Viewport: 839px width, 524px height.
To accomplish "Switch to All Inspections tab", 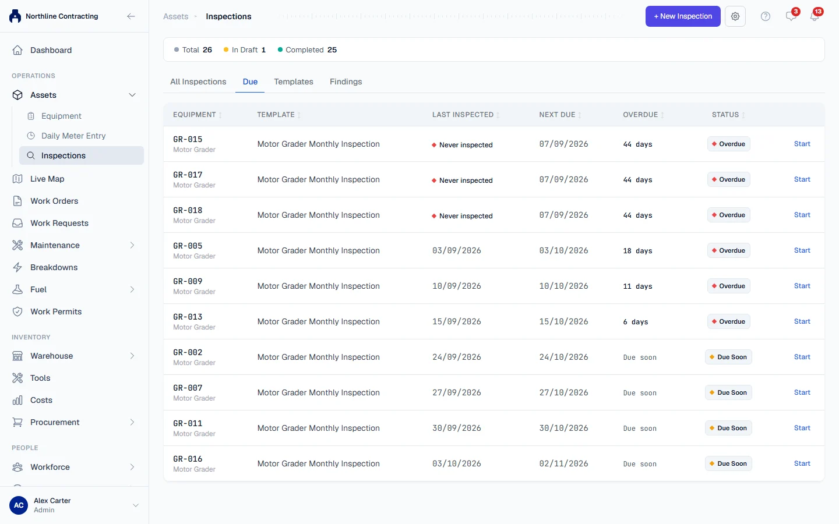I will click(198, 82).
